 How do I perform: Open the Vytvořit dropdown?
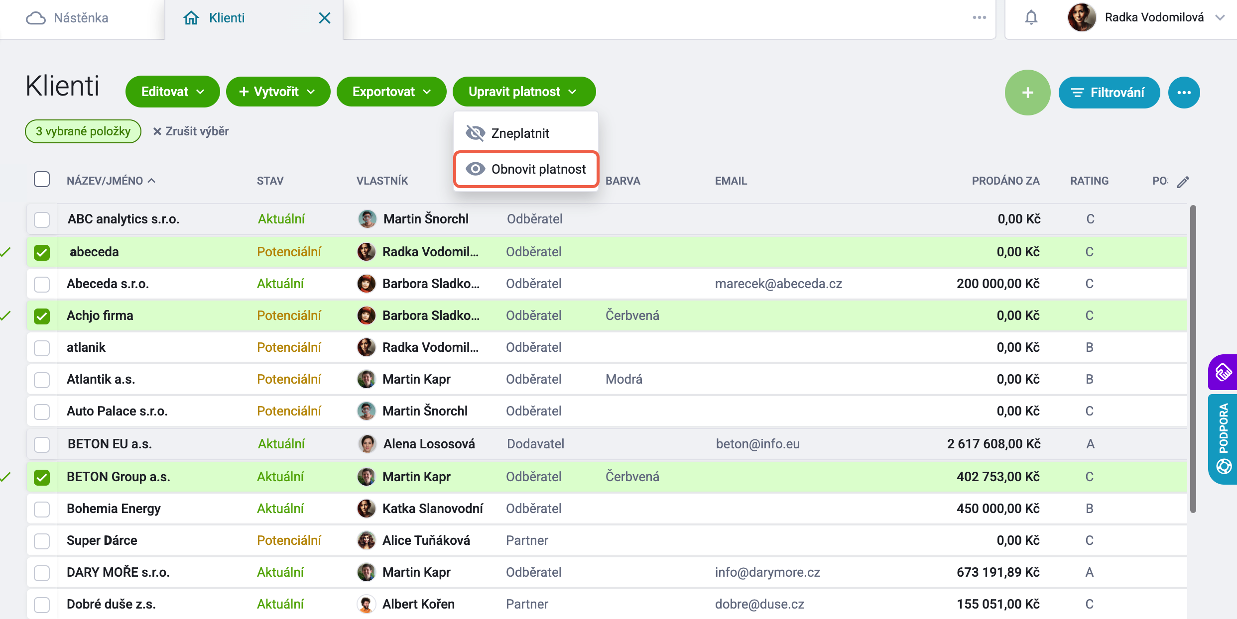click(x=278, y=92)
